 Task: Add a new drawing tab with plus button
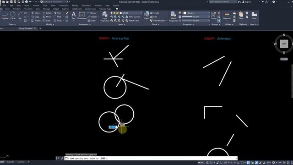pos(40,28)
